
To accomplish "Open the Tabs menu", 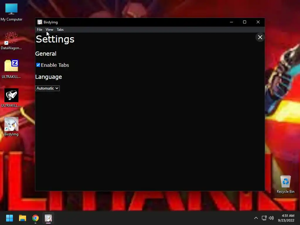I will coord(60,30).
